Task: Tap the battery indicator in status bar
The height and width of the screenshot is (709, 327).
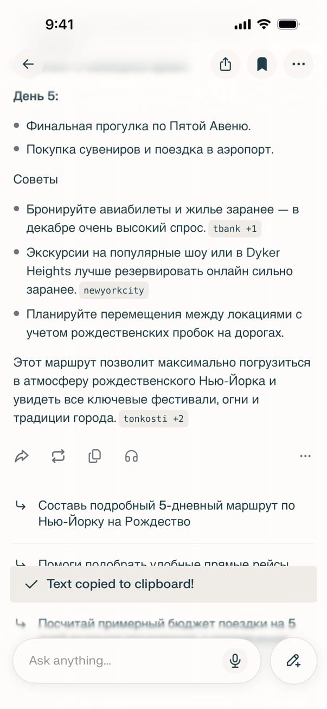Action: point(288,24)
